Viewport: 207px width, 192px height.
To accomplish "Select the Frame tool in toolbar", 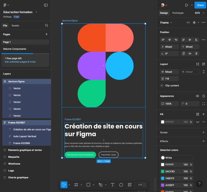I will click(x=76, y=185).
